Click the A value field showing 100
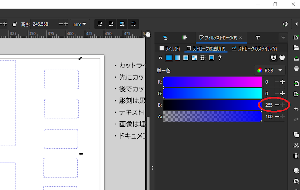Viewport: 300px width, 190px height. pyautogui.click(x=269, y=117)
